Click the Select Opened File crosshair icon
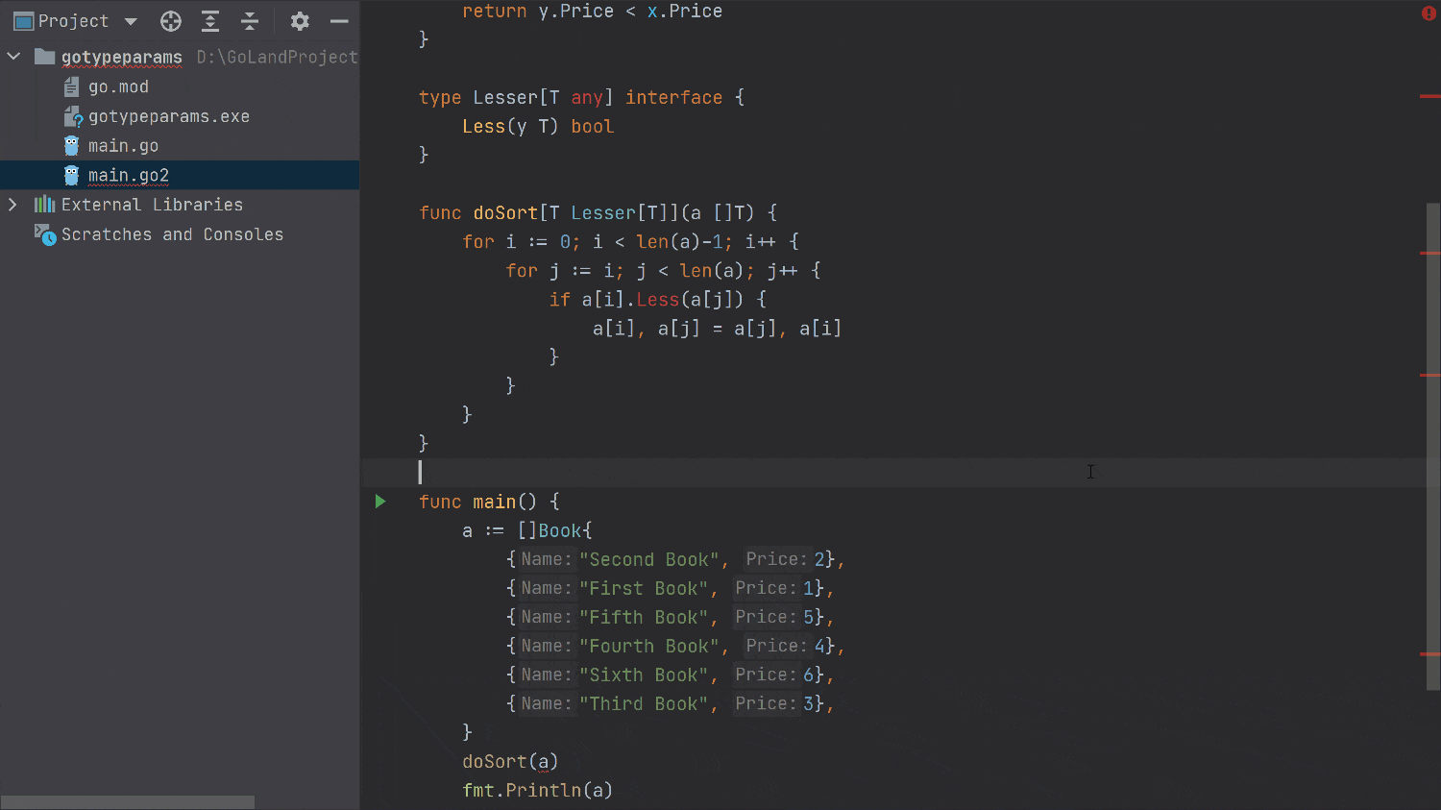This screenshot has width=1441, height=810. pos(170,20)
